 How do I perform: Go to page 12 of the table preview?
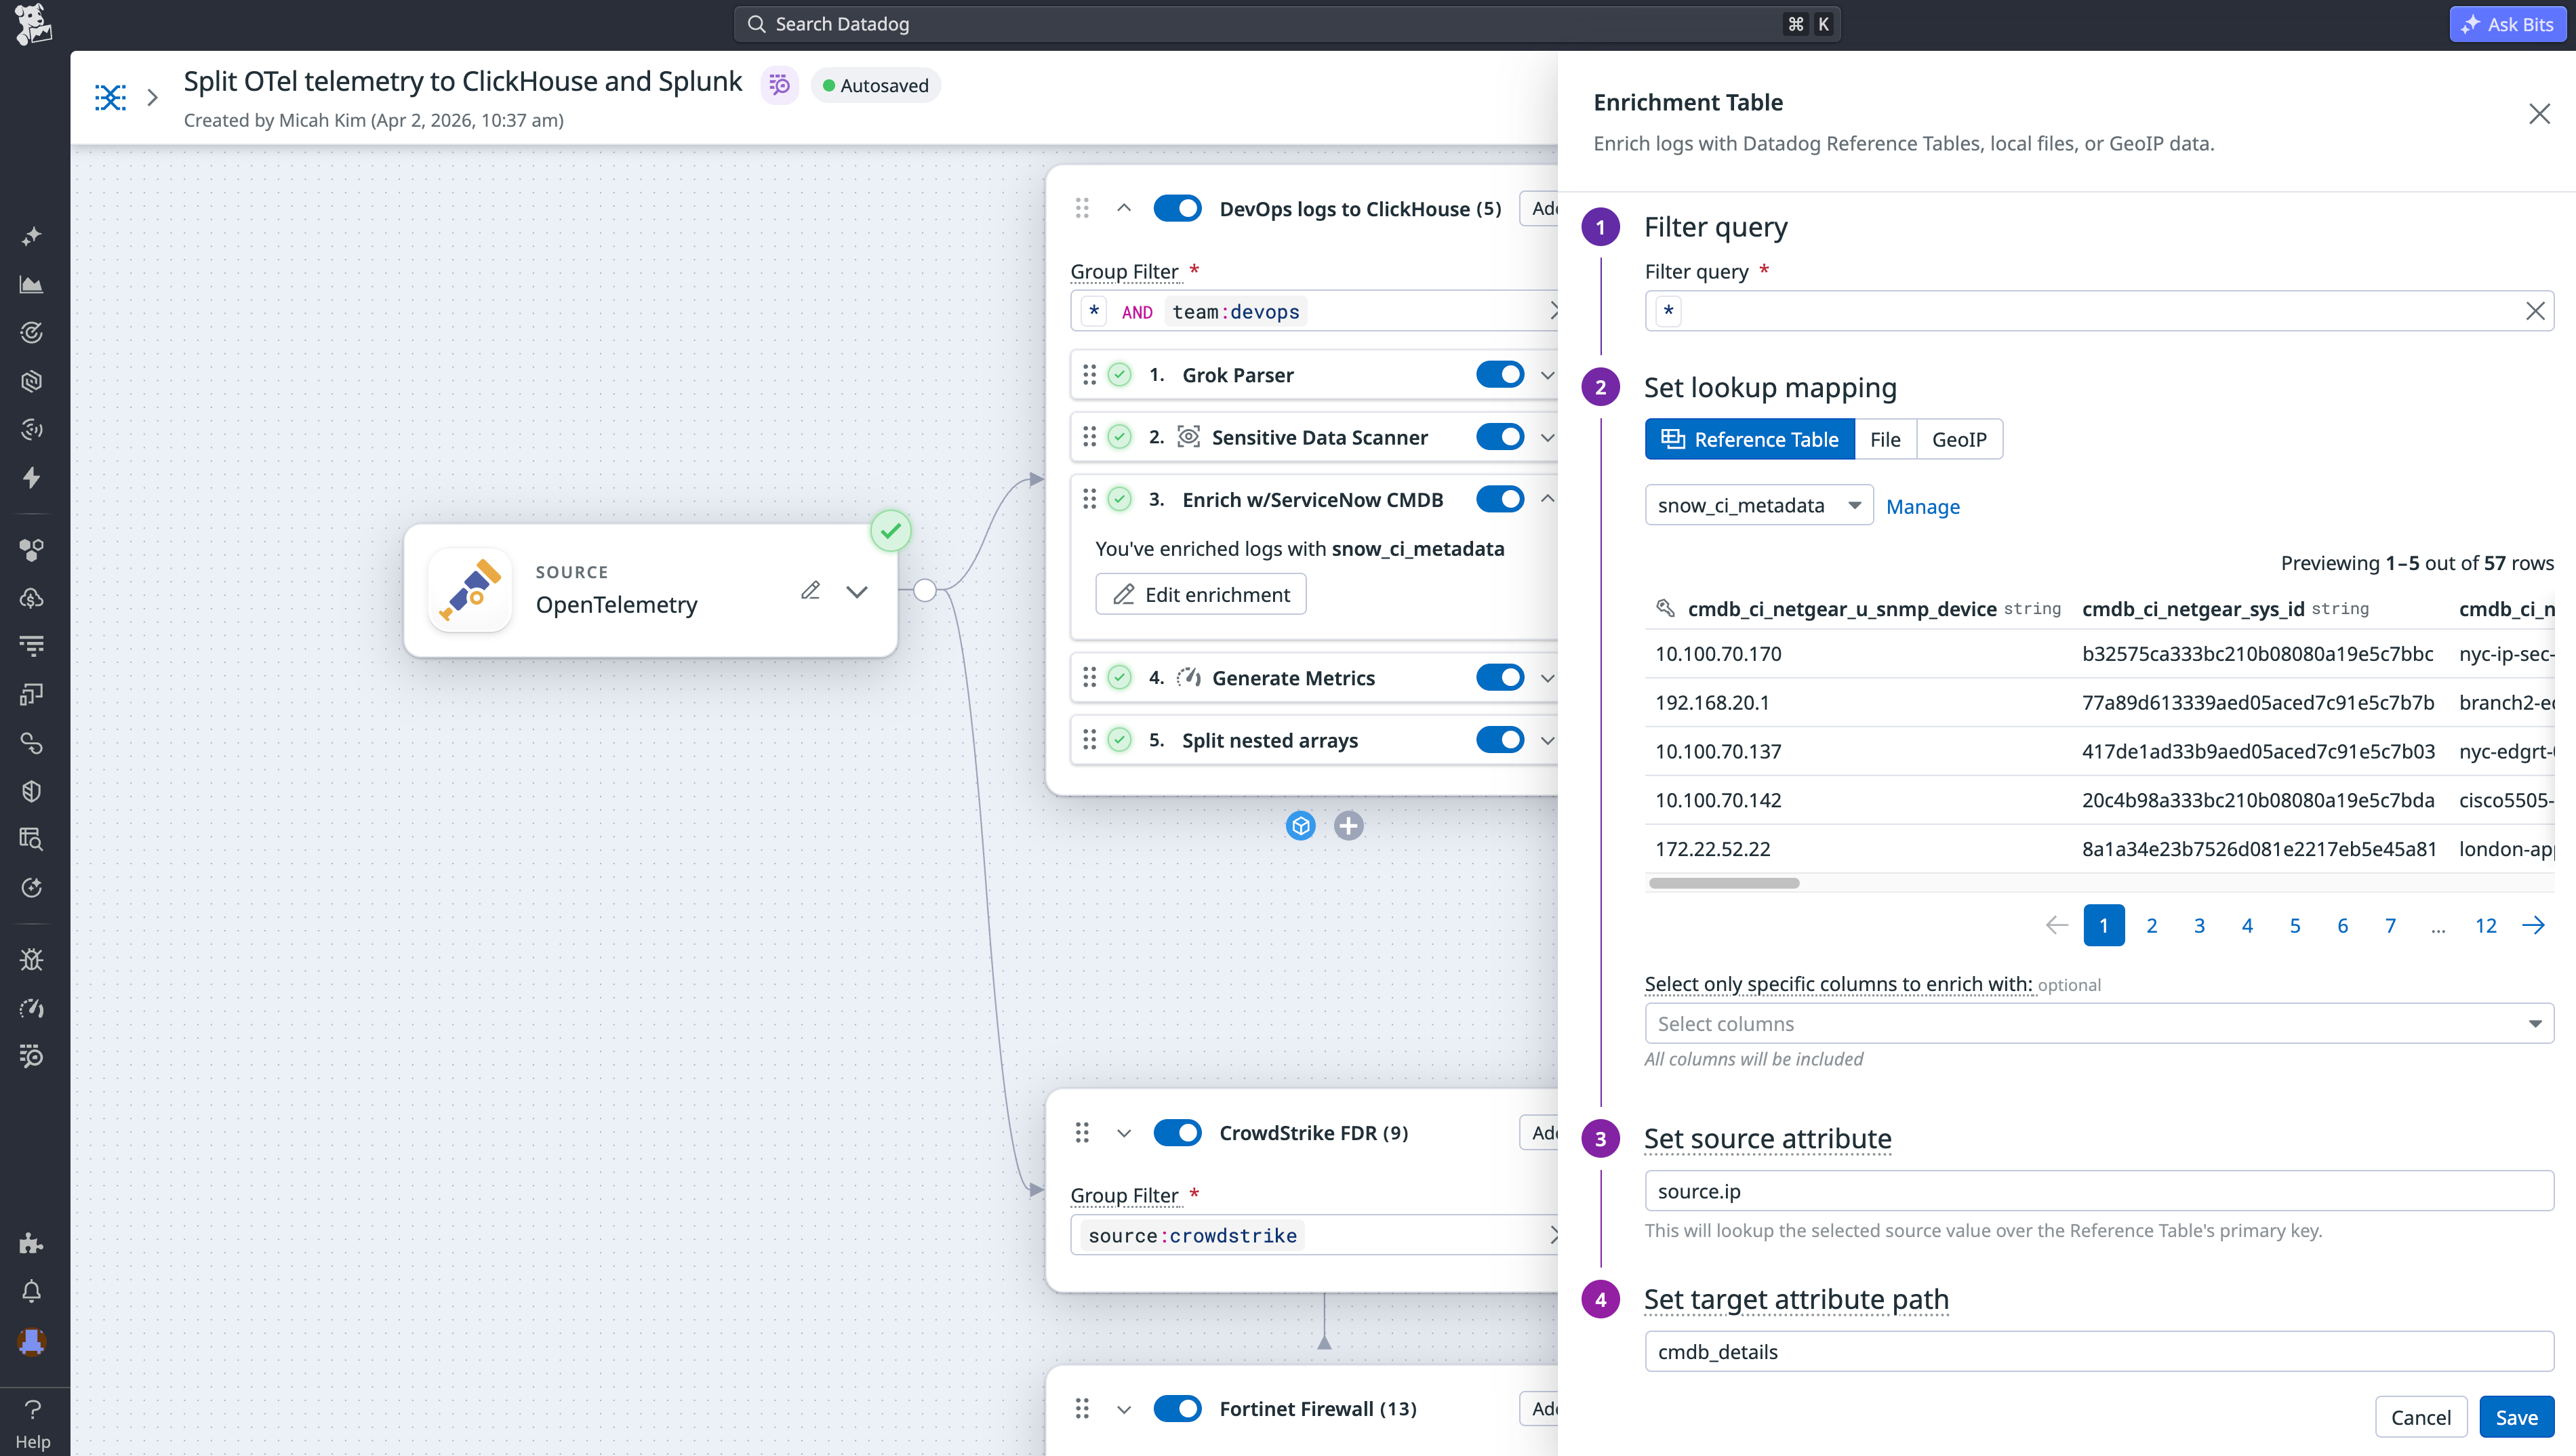2486,925
